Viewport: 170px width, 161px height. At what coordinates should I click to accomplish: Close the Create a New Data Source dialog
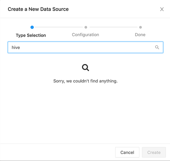coord(162,9)
